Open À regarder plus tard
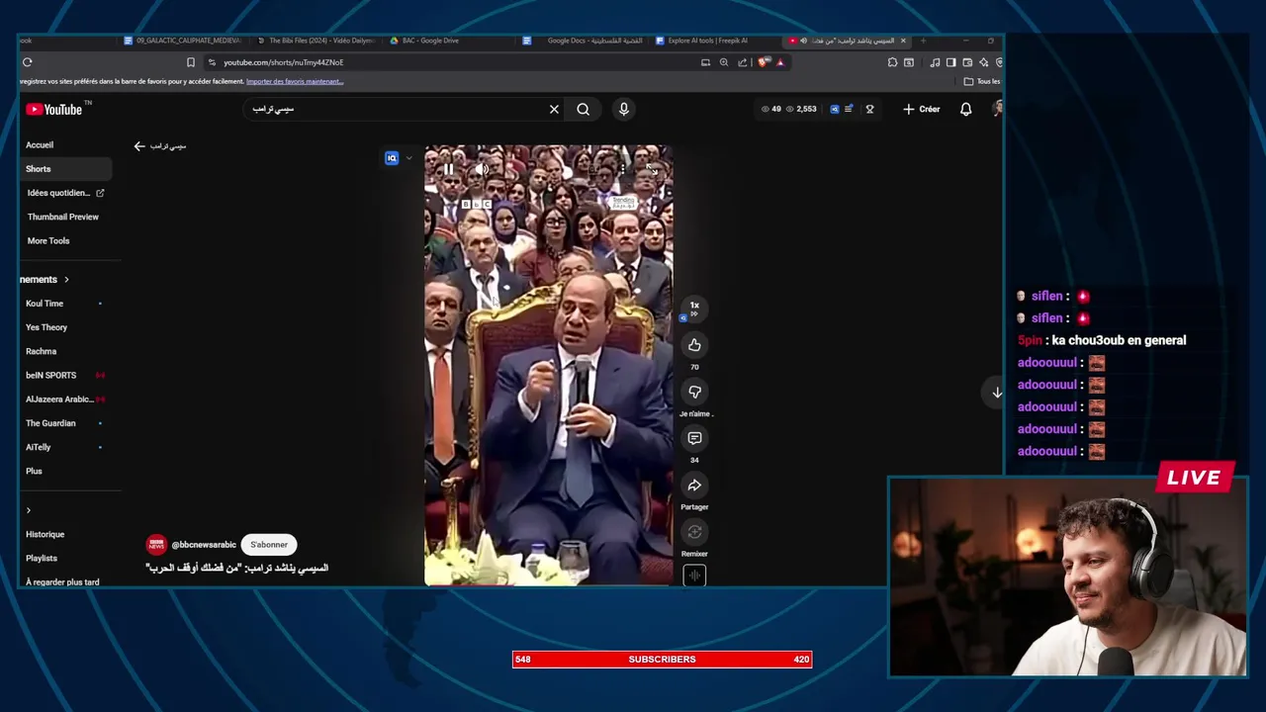 [x=62, y=582]
